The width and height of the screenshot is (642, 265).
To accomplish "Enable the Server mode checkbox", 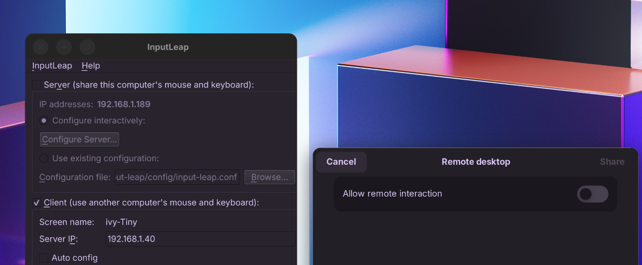I will pyautogui.click(x=37, y=85).
